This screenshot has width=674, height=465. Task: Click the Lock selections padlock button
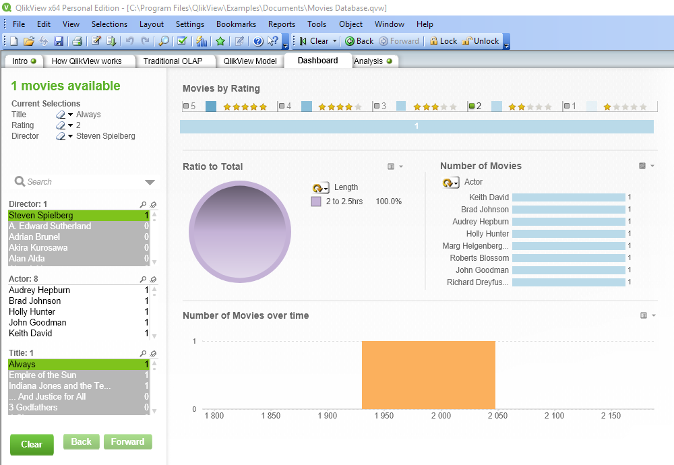click(x=443, y=41)
